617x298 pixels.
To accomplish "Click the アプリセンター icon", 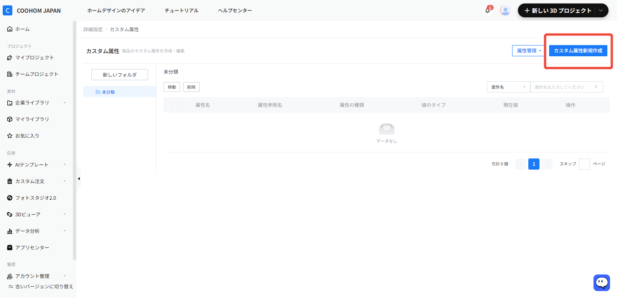I will click(10, 247).
